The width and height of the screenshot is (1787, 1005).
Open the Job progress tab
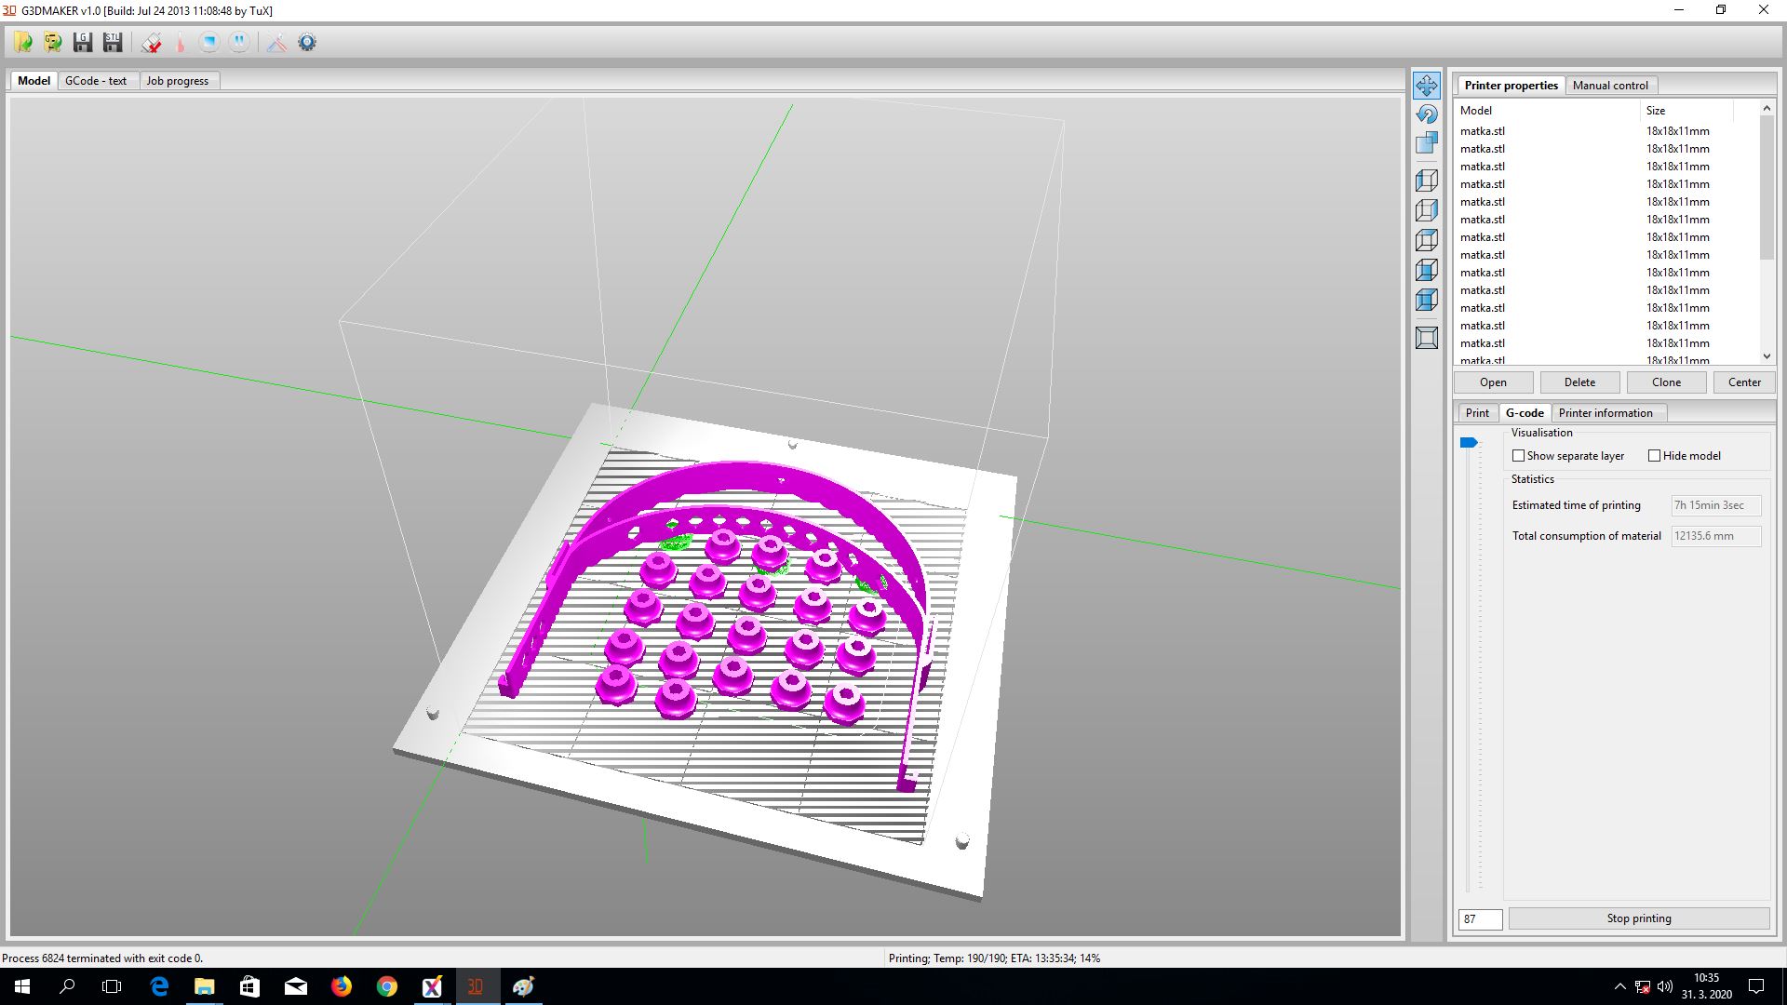[177, 81]
